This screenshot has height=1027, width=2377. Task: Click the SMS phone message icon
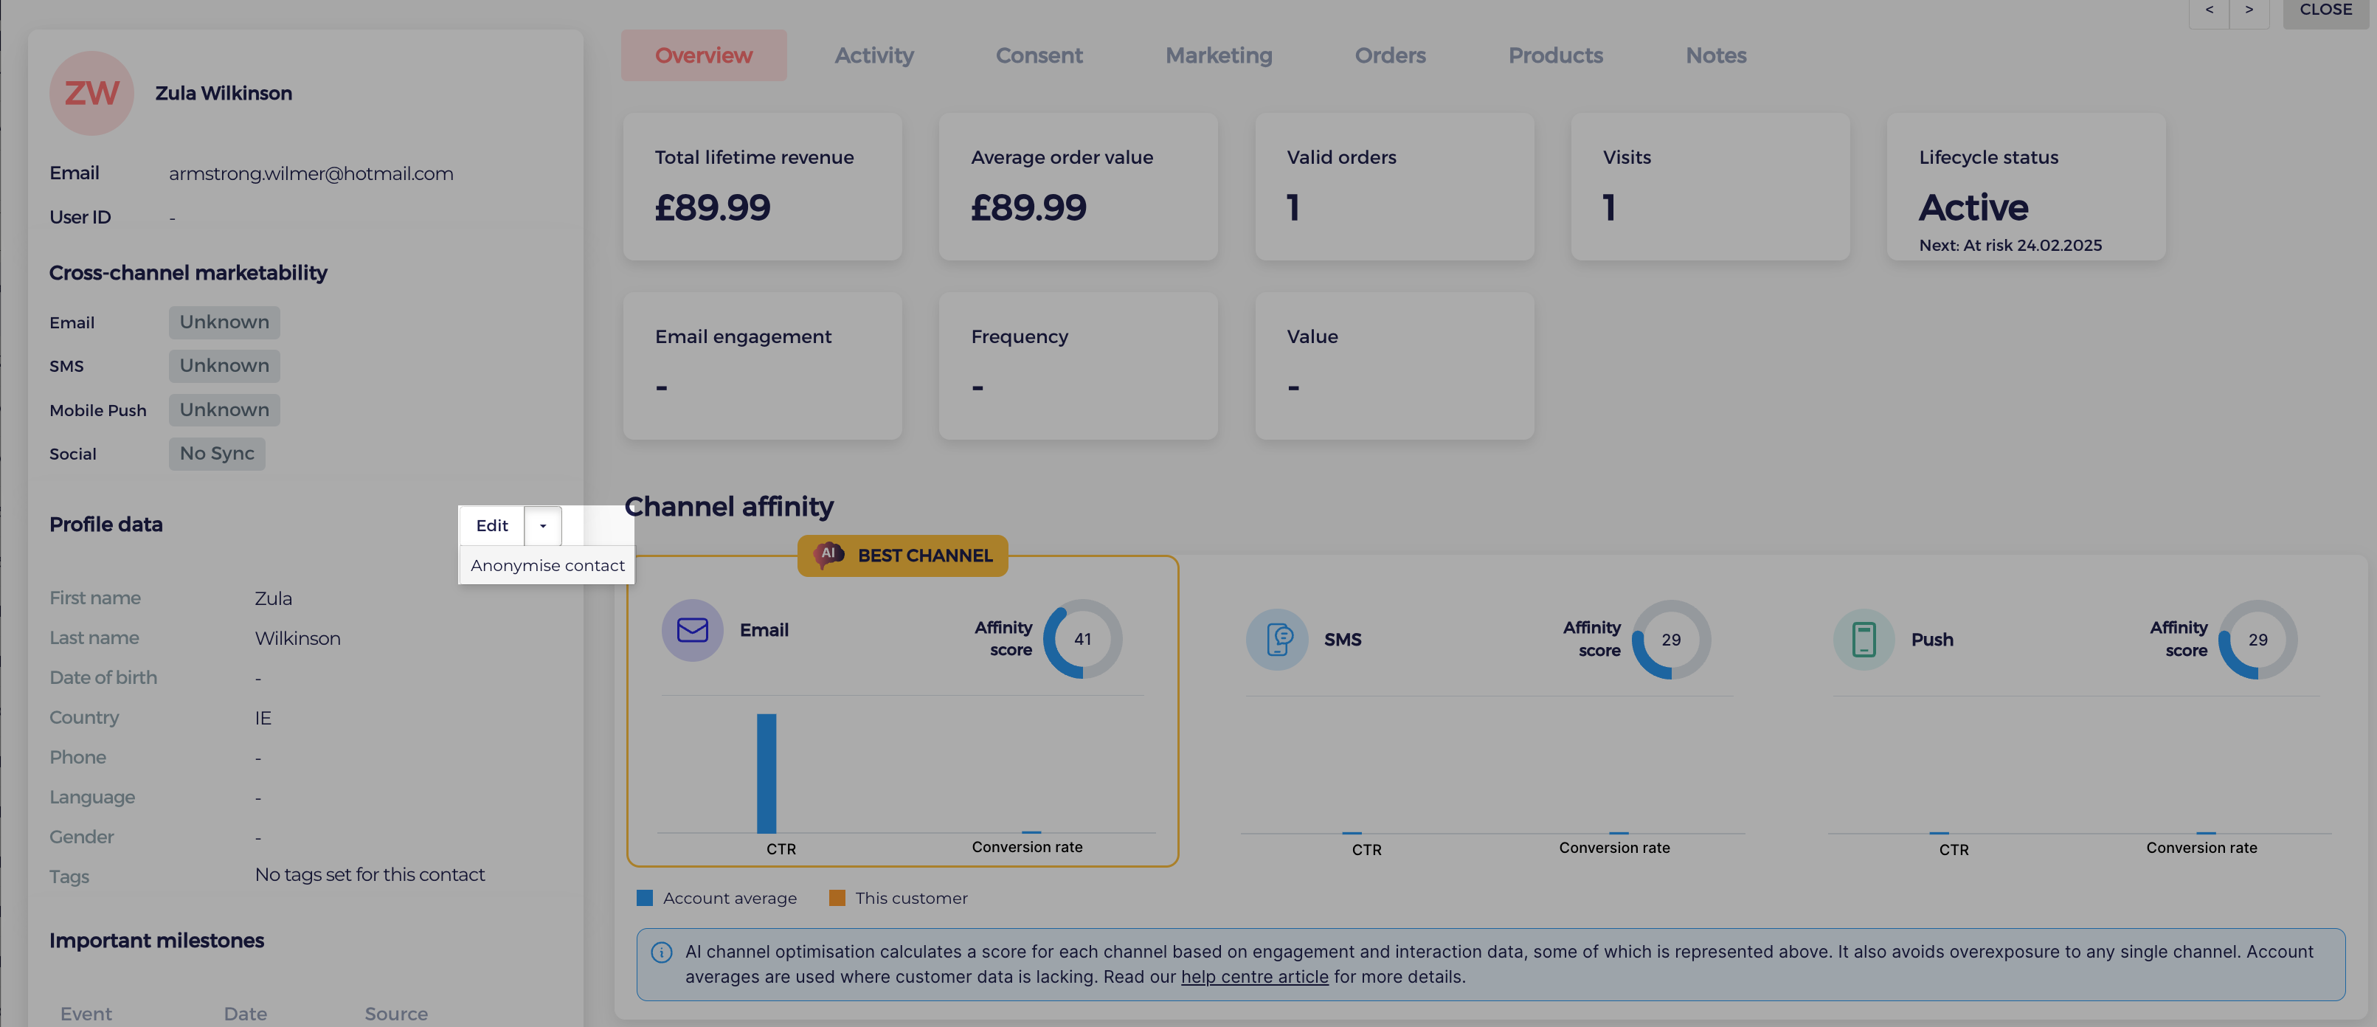coord(1278,640)
